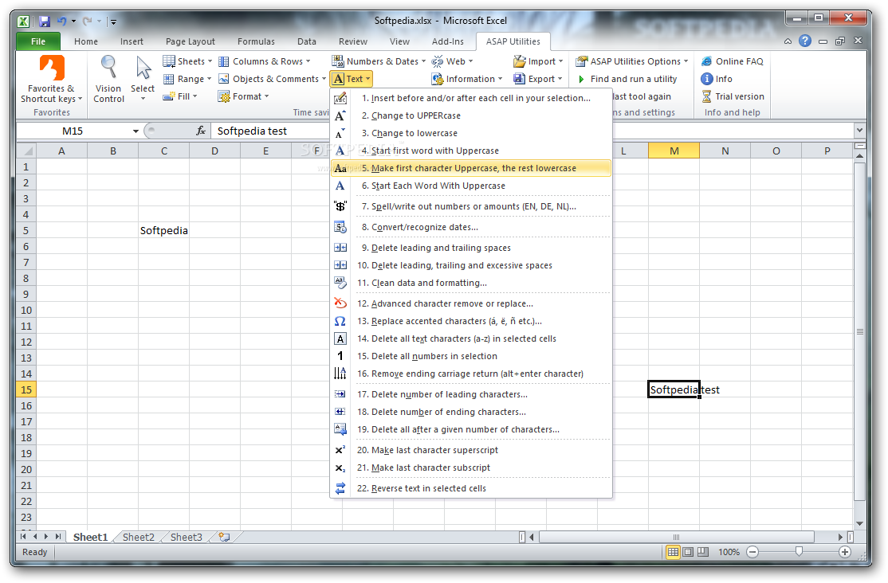Open the Numbers & Dates dropdown
888x583 pixels.
[379, 61]
